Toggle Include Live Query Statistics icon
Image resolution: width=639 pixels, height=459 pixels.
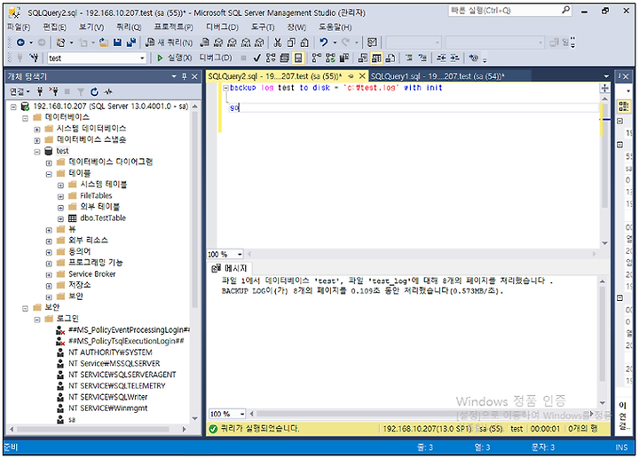[330, 59]
